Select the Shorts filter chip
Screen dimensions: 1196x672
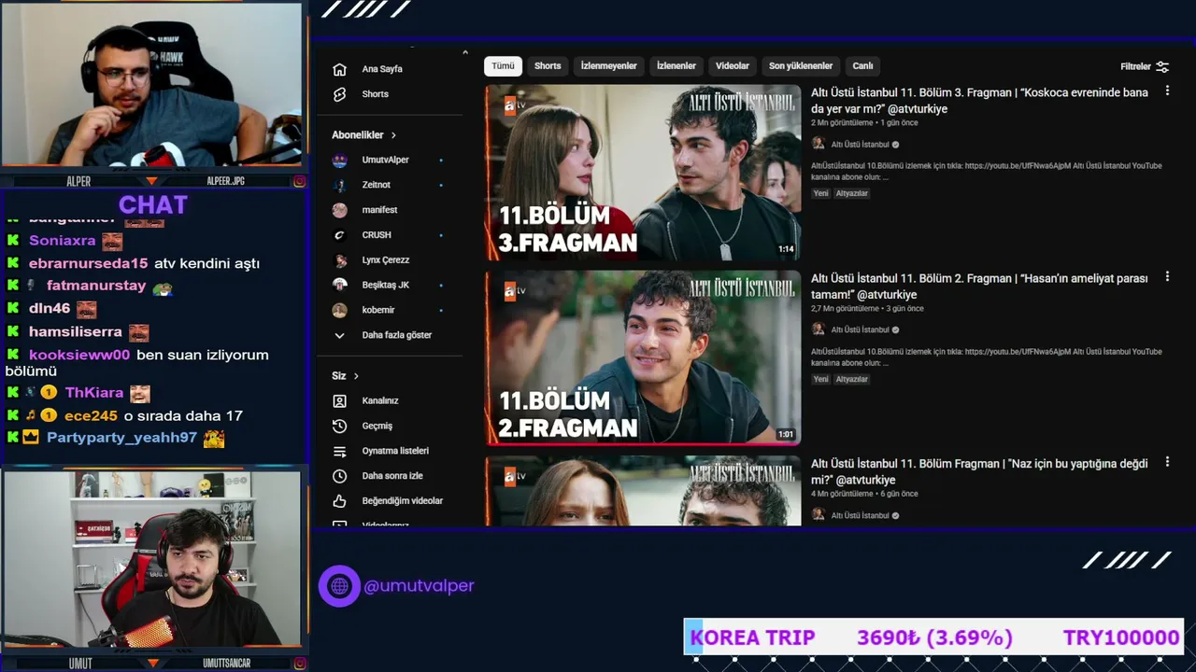(548, 66)
